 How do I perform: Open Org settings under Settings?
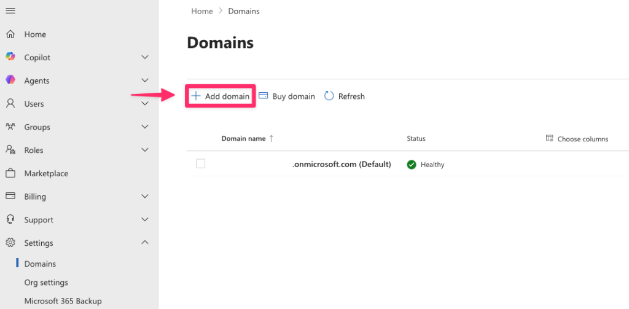point(46,283)
